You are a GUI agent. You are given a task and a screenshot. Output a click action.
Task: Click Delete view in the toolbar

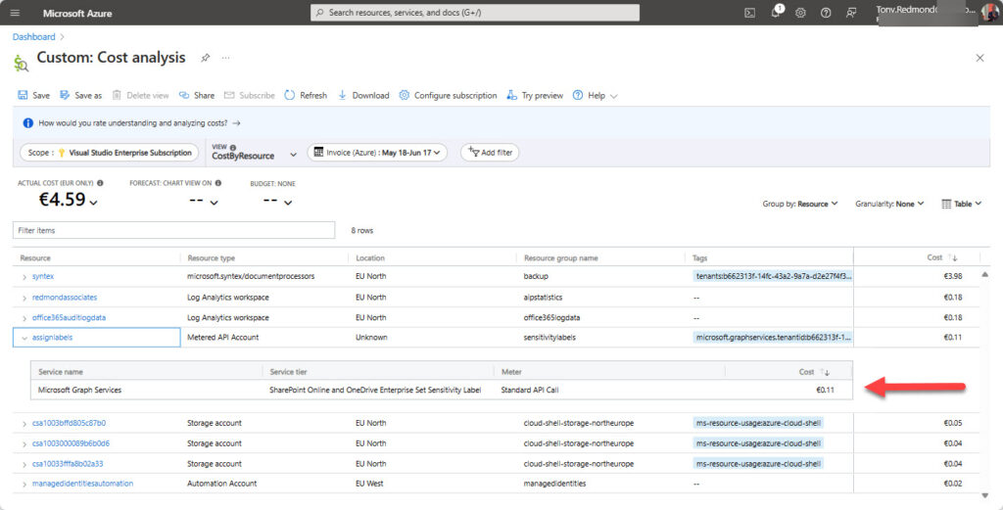point(141,95)
